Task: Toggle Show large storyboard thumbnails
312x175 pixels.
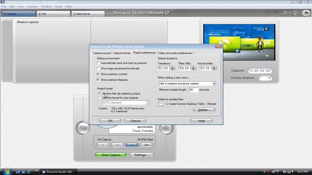Action: (x=98, y=69)
